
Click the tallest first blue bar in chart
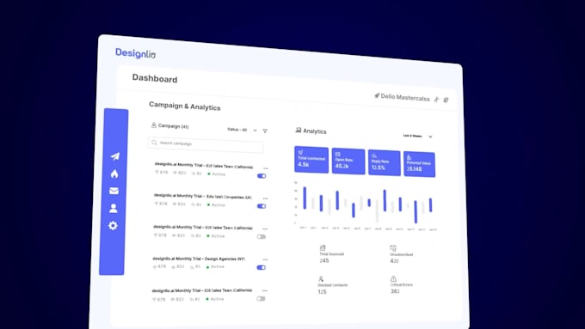click(x=305, y=198)
